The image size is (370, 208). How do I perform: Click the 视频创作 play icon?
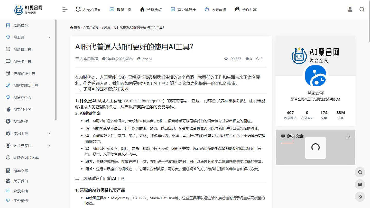tap(8, 121)
